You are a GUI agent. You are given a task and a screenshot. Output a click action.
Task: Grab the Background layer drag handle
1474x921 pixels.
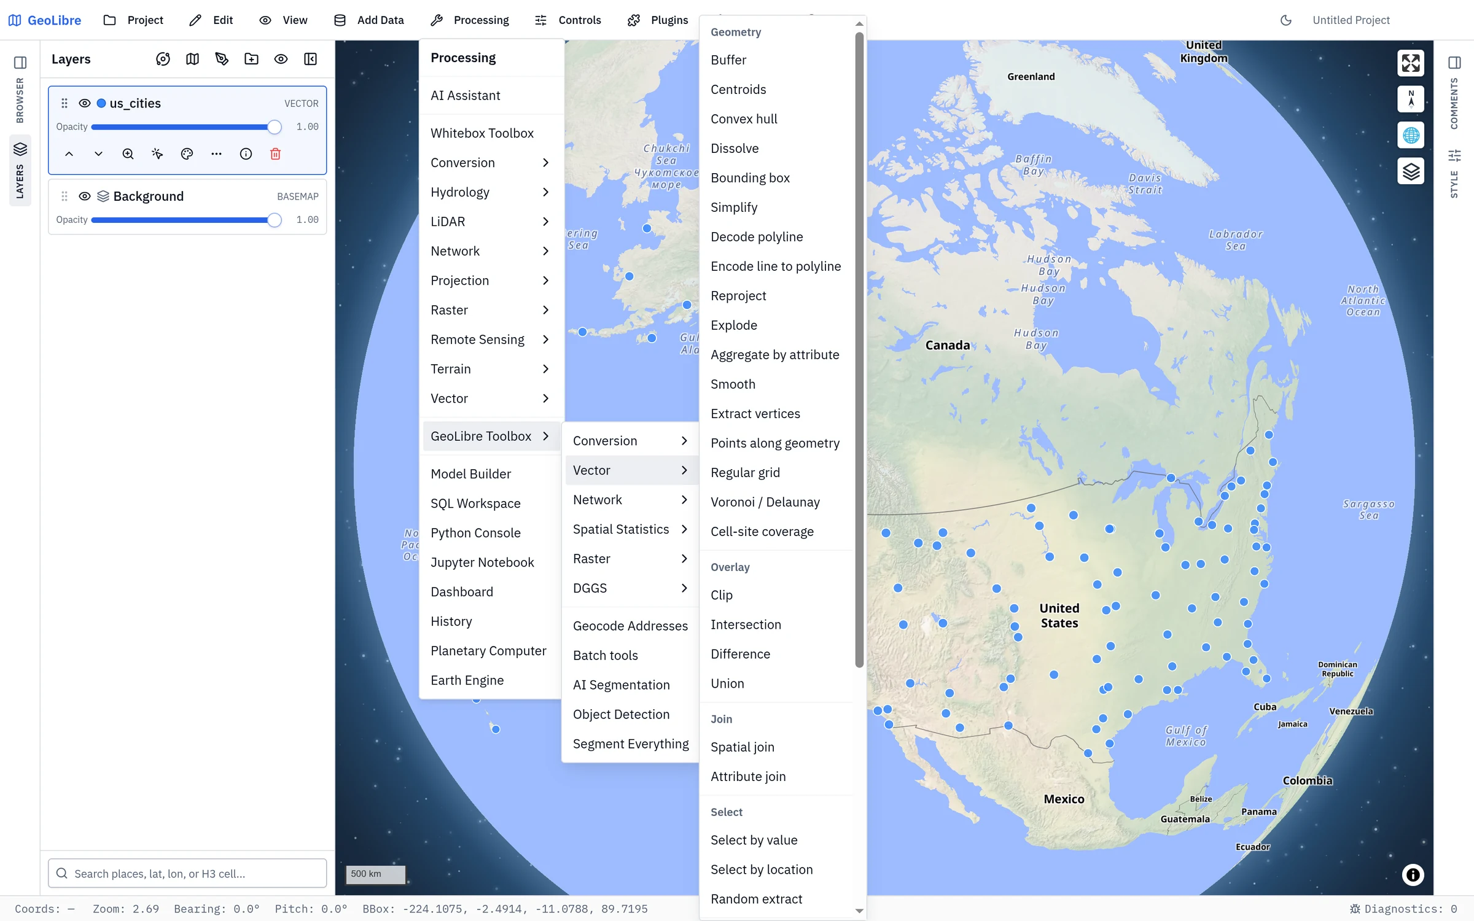click(x=64, y=196)
